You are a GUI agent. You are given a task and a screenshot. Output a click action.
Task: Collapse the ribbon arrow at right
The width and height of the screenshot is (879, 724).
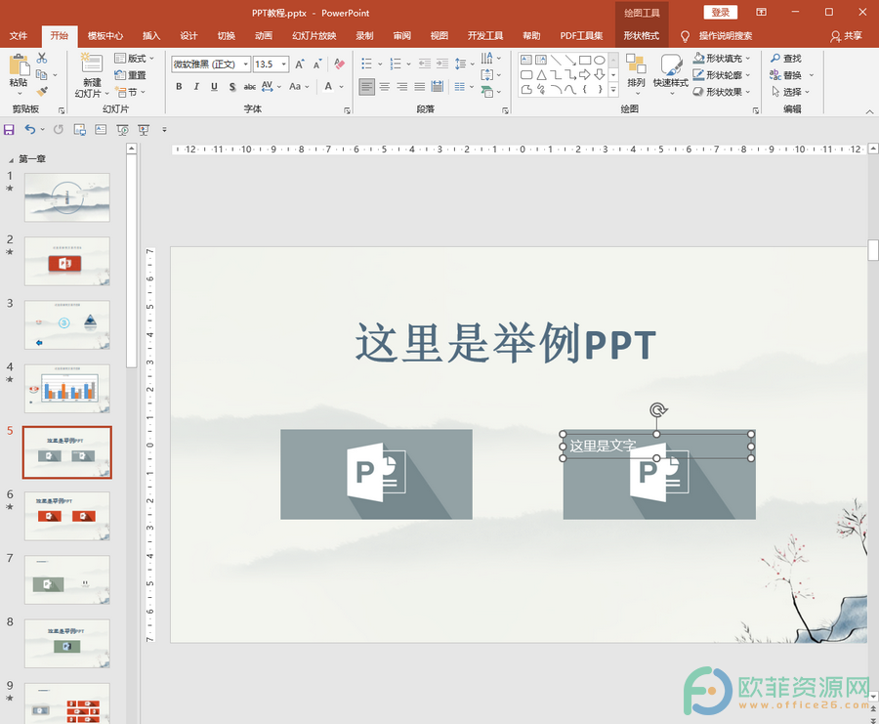click(869, 111)
